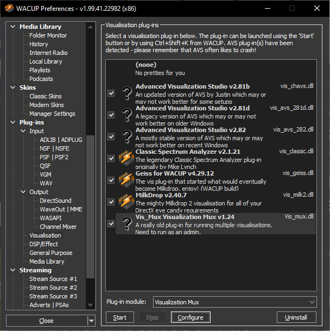Viewport: 330px width, 331px height.
Task: Click the question mark icon for AVS v2.81d
Action: pos(126,115)
